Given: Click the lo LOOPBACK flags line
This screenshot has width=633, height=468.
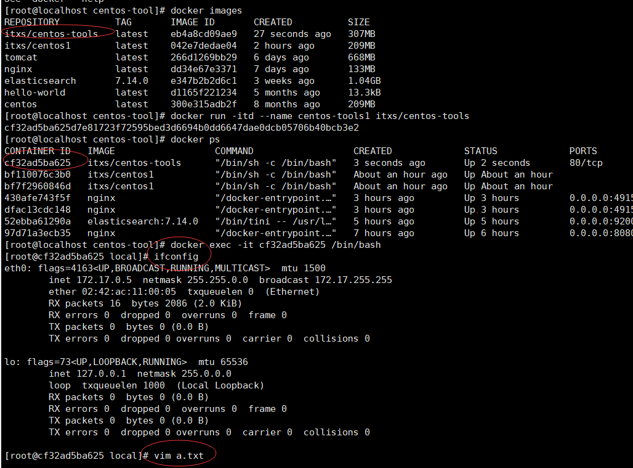Looking at the screenshot, I should pyautogui.click(x=126, y=362).
